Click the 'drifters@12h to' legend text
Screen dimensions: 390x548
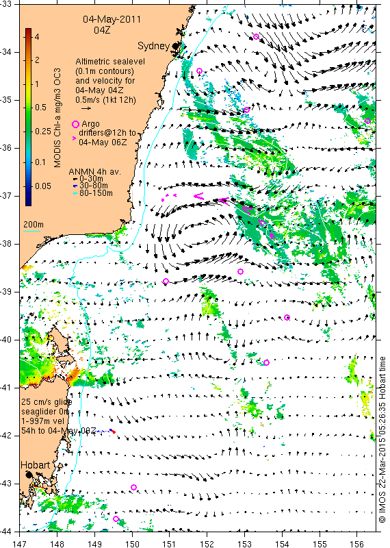click(107, 133)
